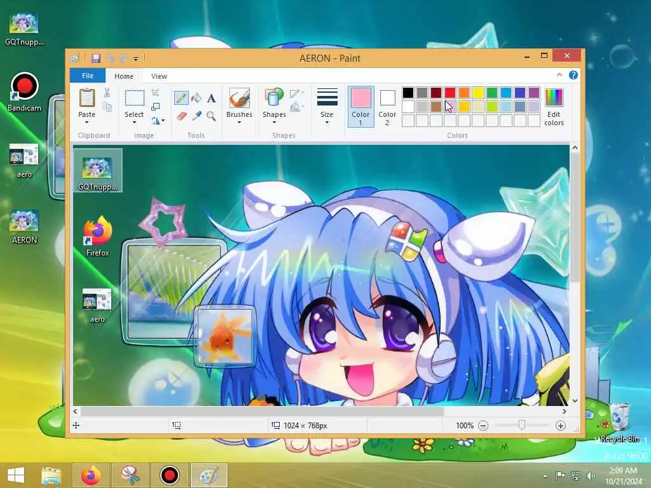Click the Crop icon in Image group
This screenshot has width=651, height=488.
click(155, 93)
